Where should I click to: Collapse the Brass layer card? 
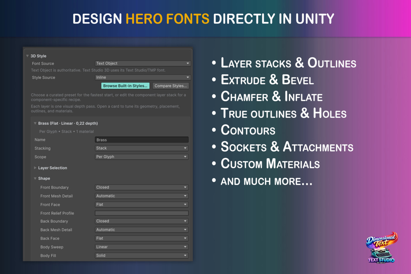click(35, 123)
